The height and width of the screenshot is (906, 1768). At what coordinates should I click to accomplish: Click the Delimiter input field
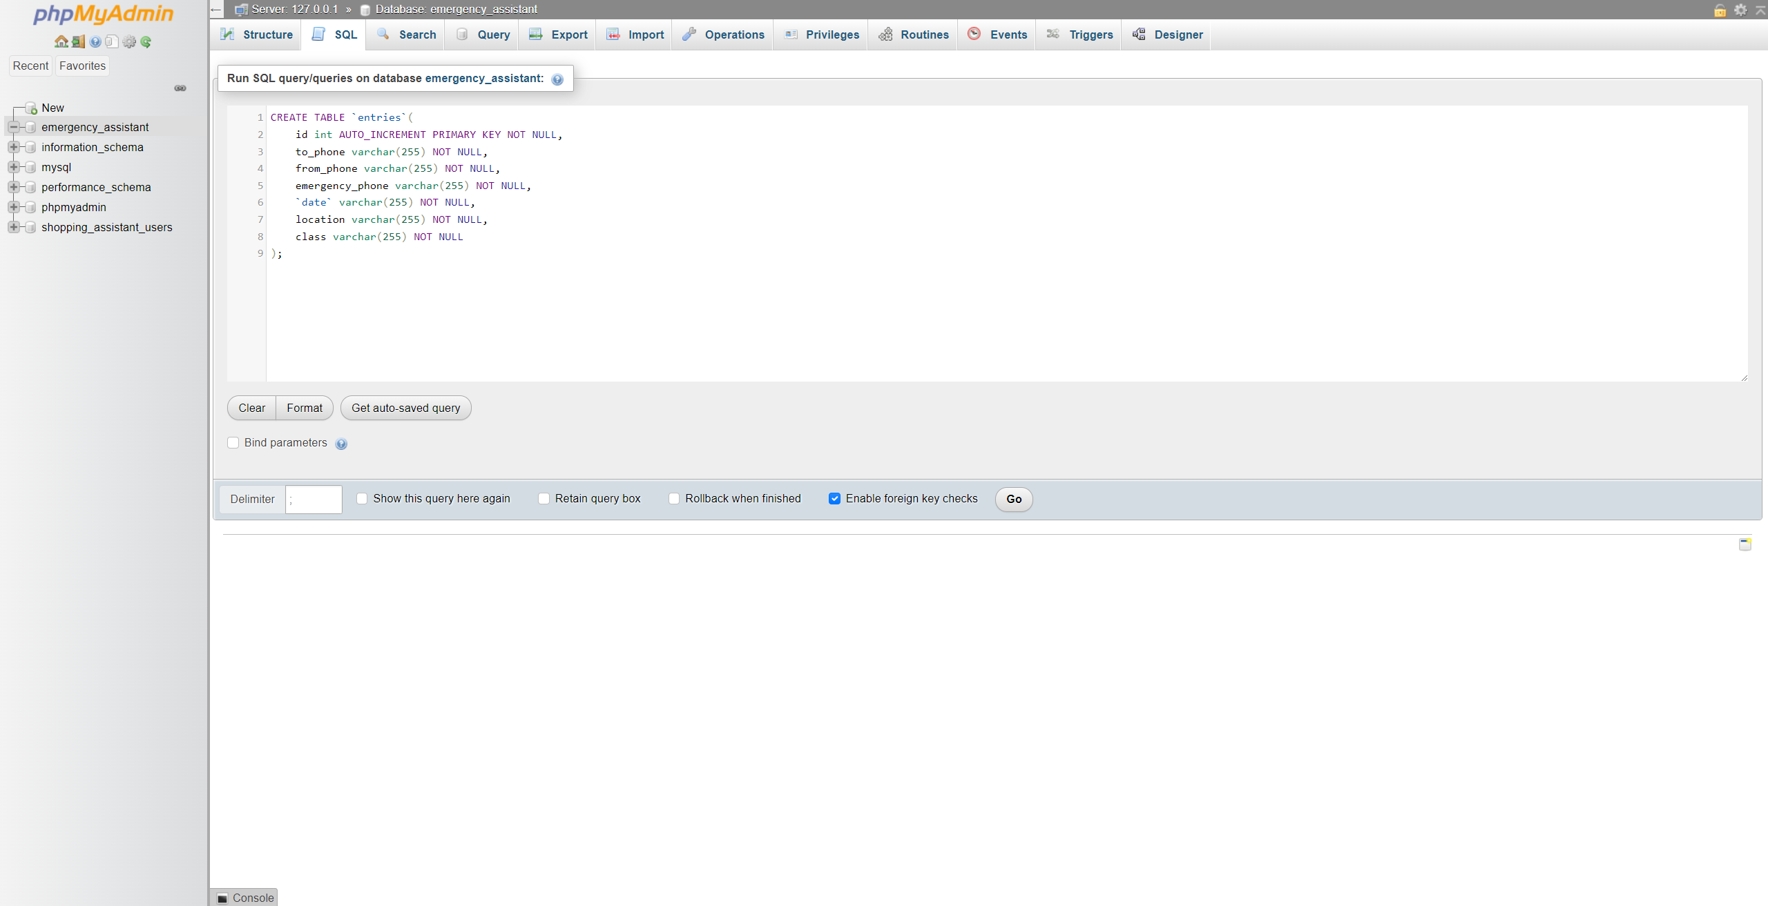314,499
